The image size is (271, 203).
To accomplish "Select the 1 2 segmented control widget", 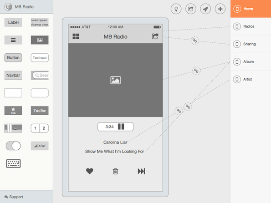I will [40, 128].
